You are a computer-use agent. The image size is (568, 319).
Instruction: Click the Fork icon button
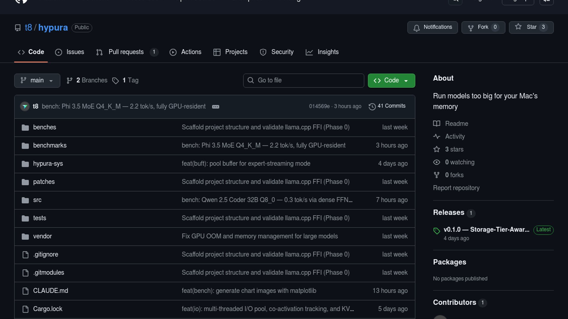pos(471,28)
